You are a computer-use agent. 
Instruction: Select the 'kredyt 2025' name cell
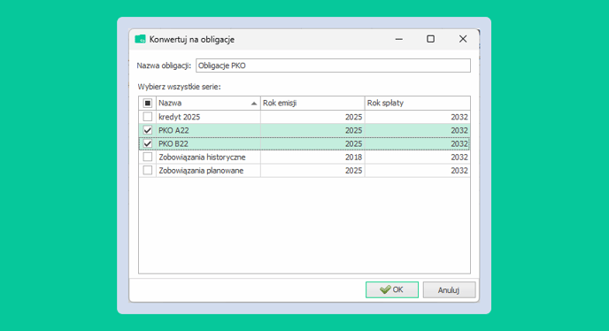208,117
